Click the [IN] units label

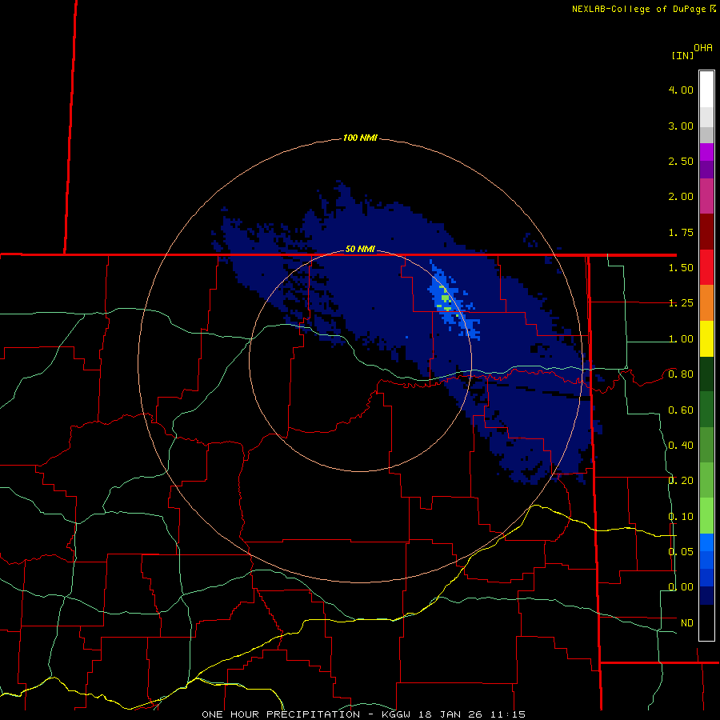(683, 55)
